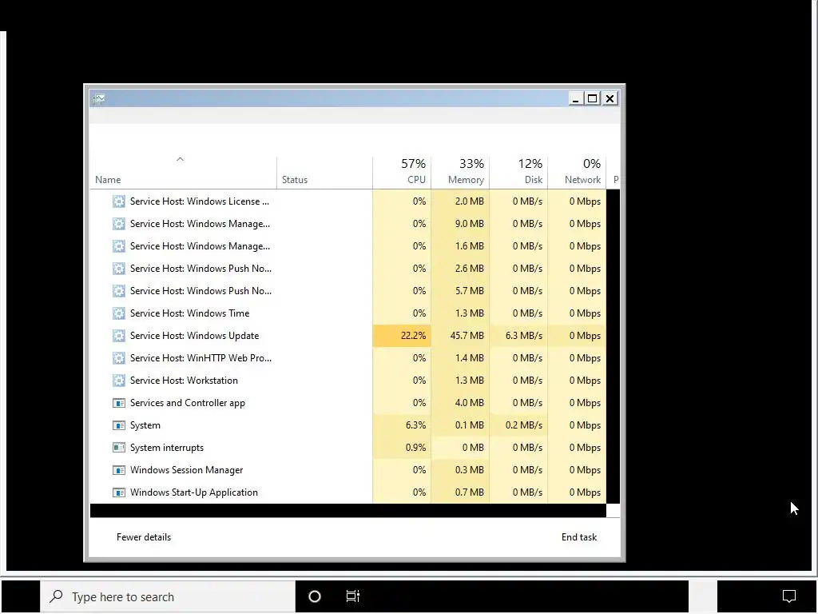Select Services and Controller app row

(x=348, y=403)
